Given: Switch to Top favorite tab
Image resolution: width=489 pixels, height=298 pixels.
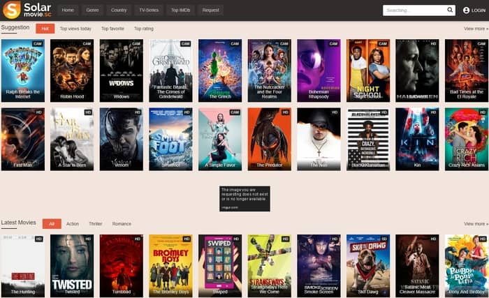Looking at the screenshot, I should (112, 29).
